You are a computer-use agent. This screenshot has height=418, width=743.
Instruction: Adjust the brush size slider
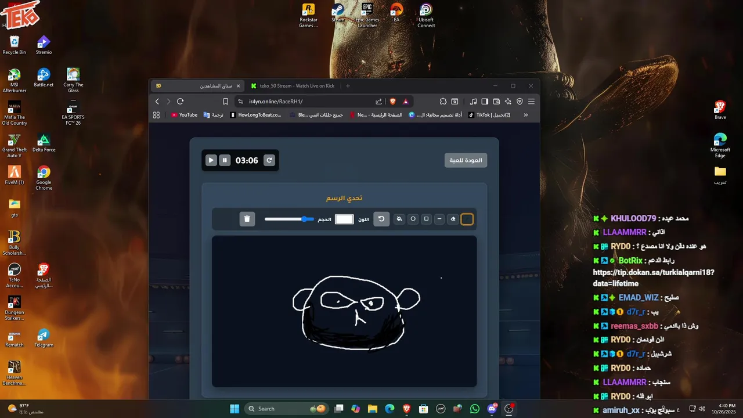[289, 219]
